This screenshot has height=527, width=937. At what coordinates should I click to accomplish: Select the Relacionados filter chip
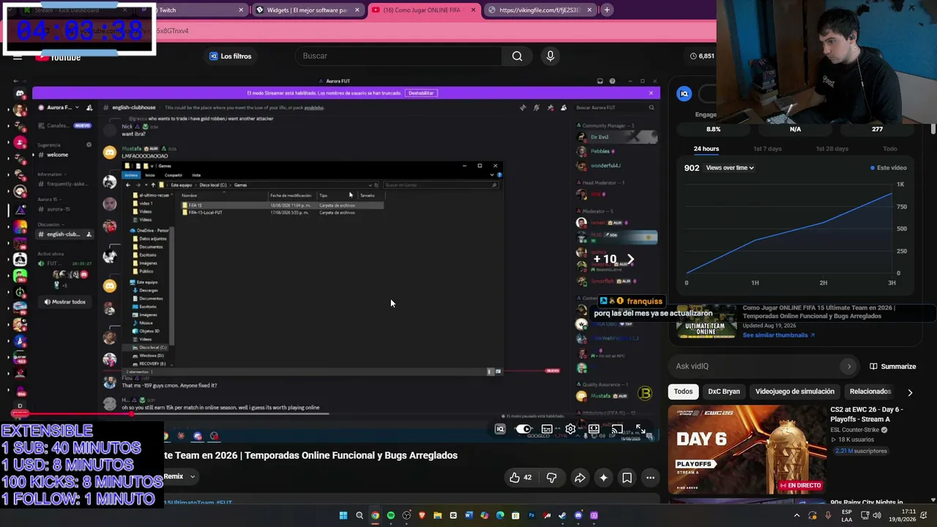click(x=870, y=392)
